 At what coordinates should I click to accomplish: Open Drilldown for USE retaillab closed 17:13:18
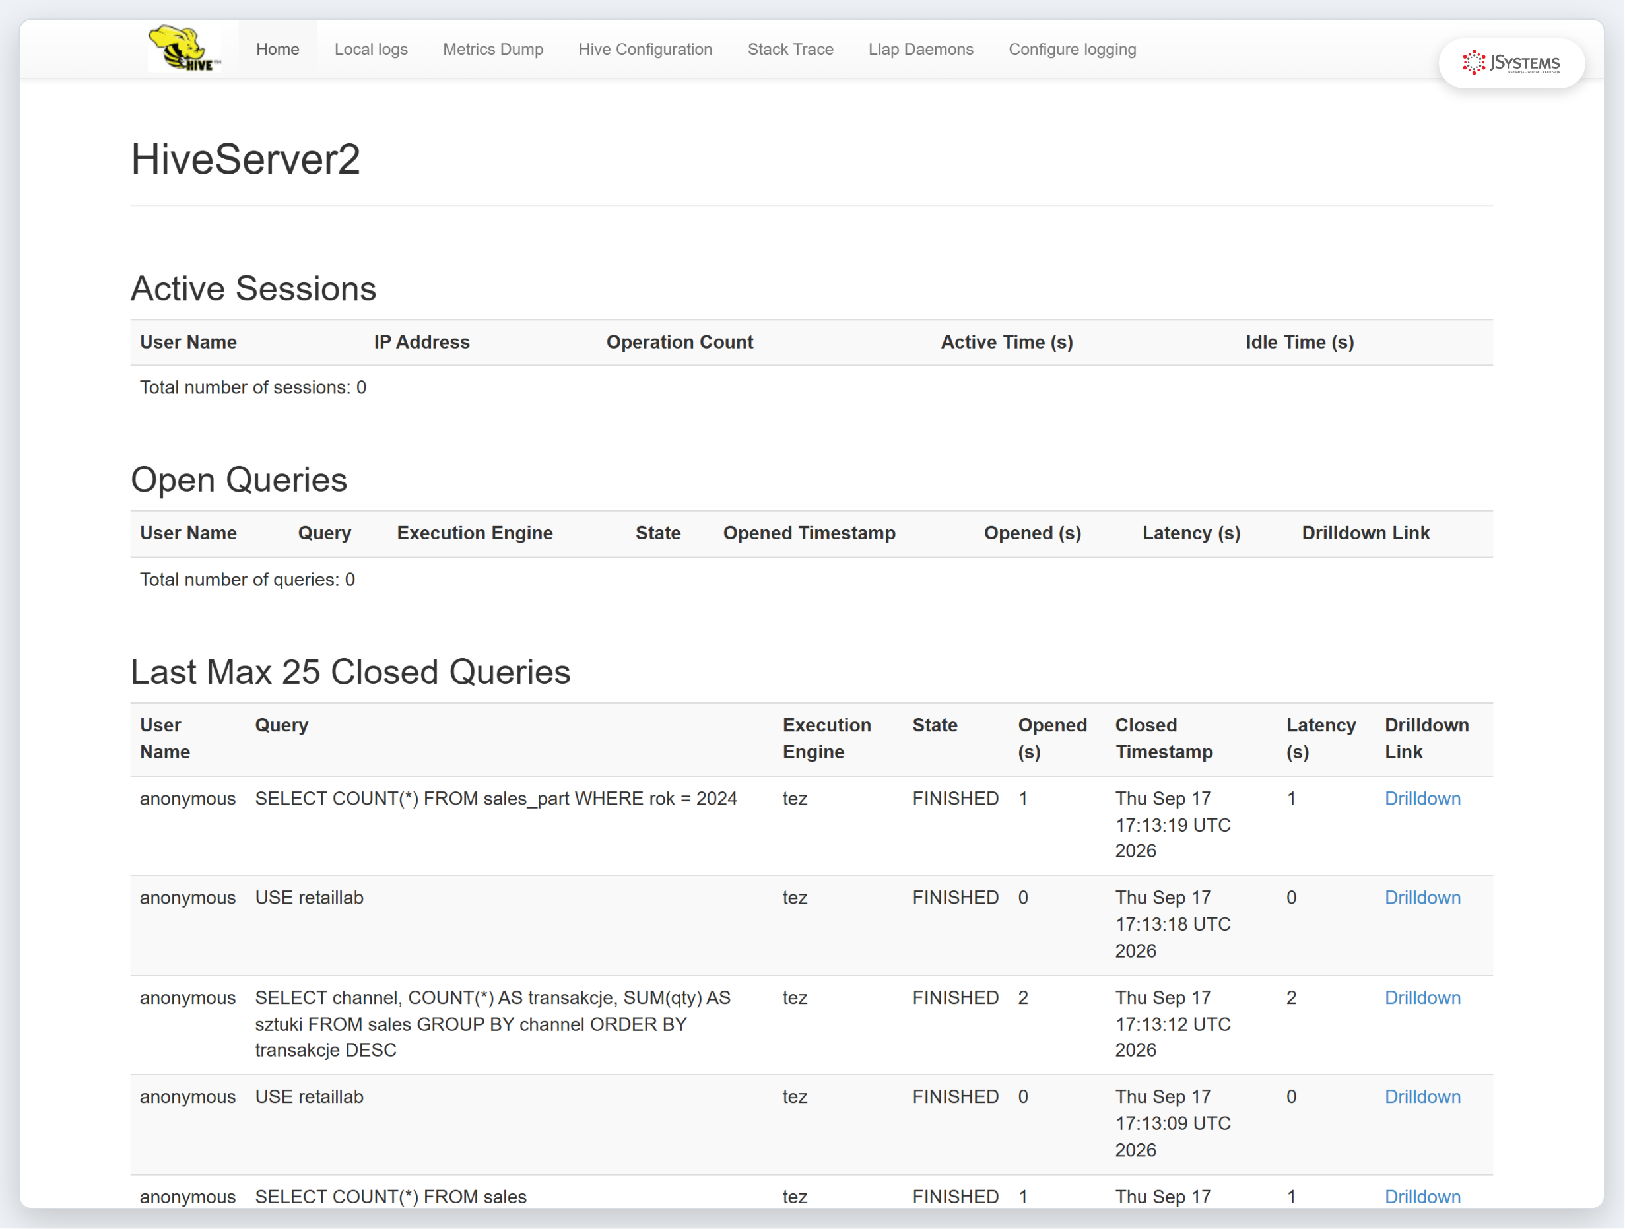[1422, 898]
